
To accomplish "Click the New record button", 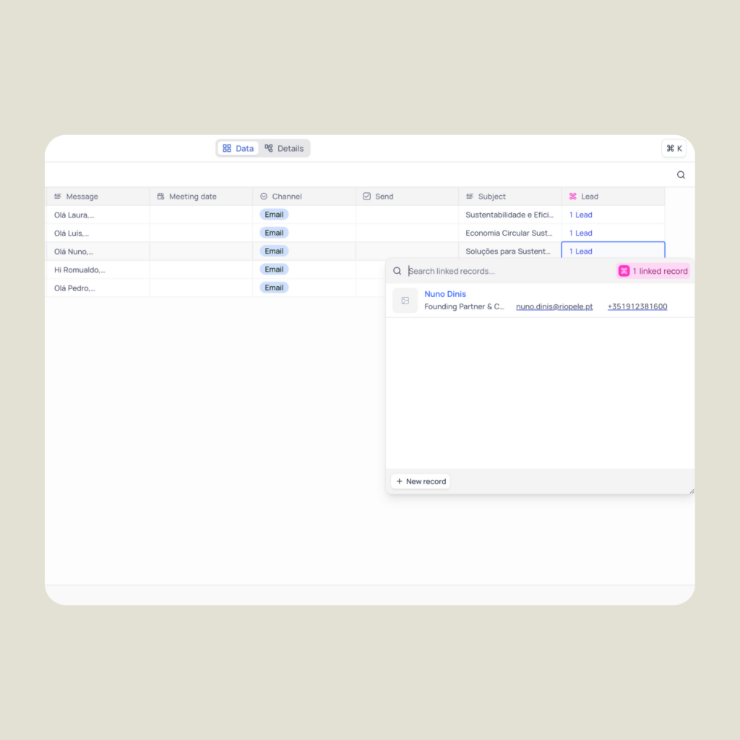I will point(421,481).
